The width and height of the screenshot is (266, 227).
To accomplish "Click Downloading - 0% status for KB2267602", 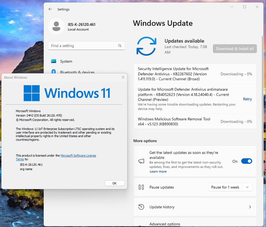I will click(236, 74).
